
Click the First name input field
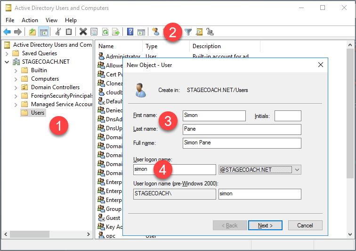click(214, 116)
